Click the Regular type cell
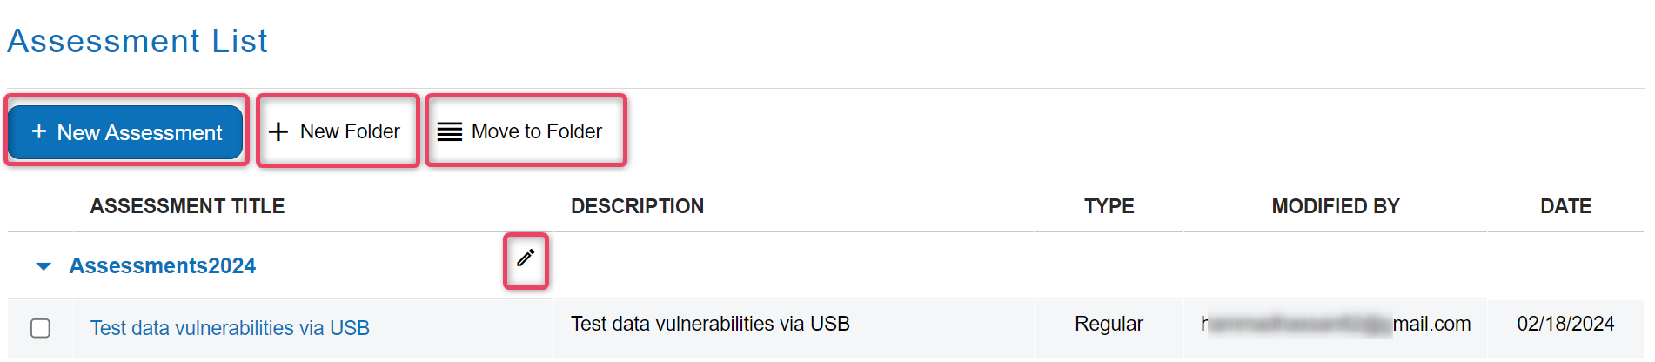Screen dimensions: 1655x362 pyautogui.click(x=1109, y=324)
